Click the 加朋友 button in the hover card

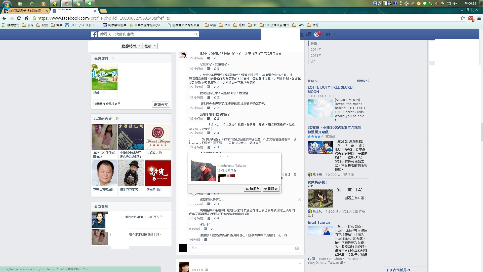[x=253, y=189]
